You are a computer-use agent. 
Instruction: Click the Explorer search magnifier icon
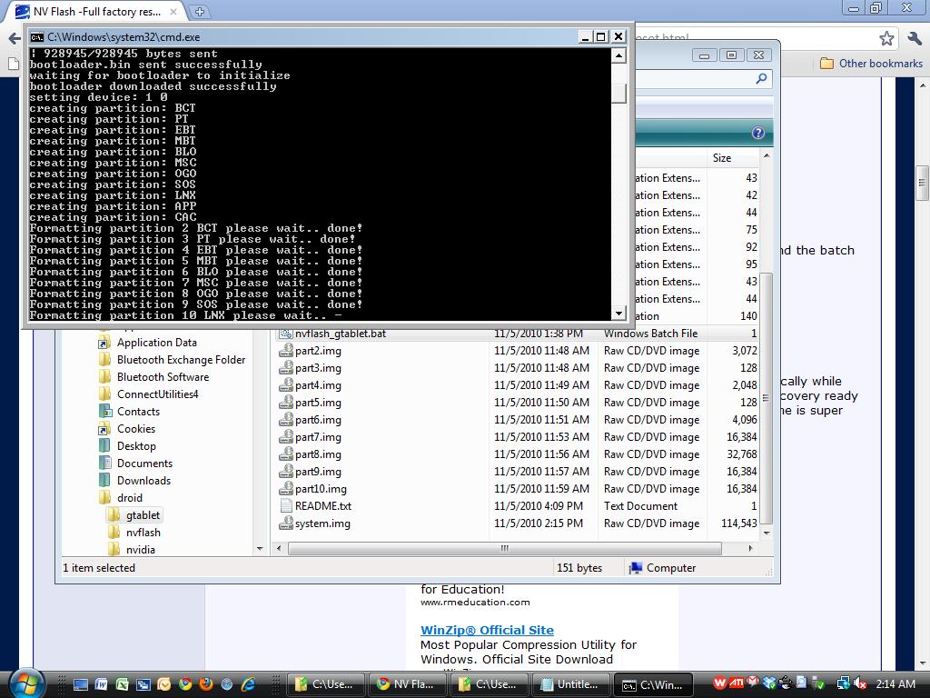coord(761,79)
